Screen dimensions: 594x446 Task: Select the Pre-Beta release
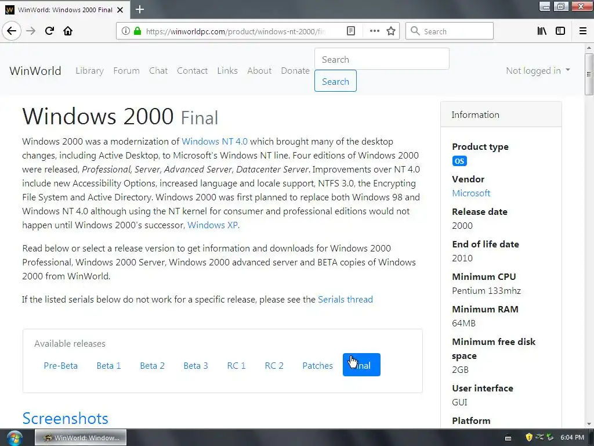coord(60,365)
